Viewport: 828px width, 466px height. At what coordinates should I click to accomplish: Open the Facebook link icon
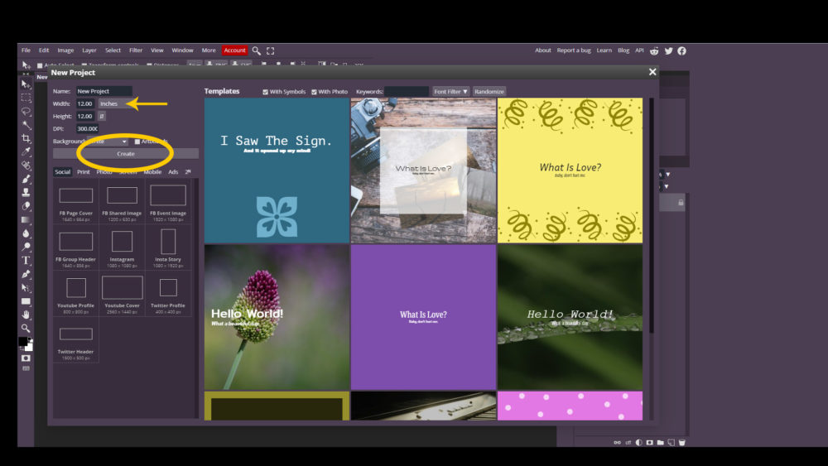click(x=682, y=50)
